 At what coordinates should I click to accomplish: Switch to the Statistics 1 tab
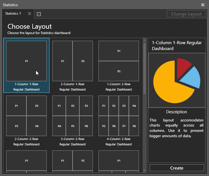13,13
